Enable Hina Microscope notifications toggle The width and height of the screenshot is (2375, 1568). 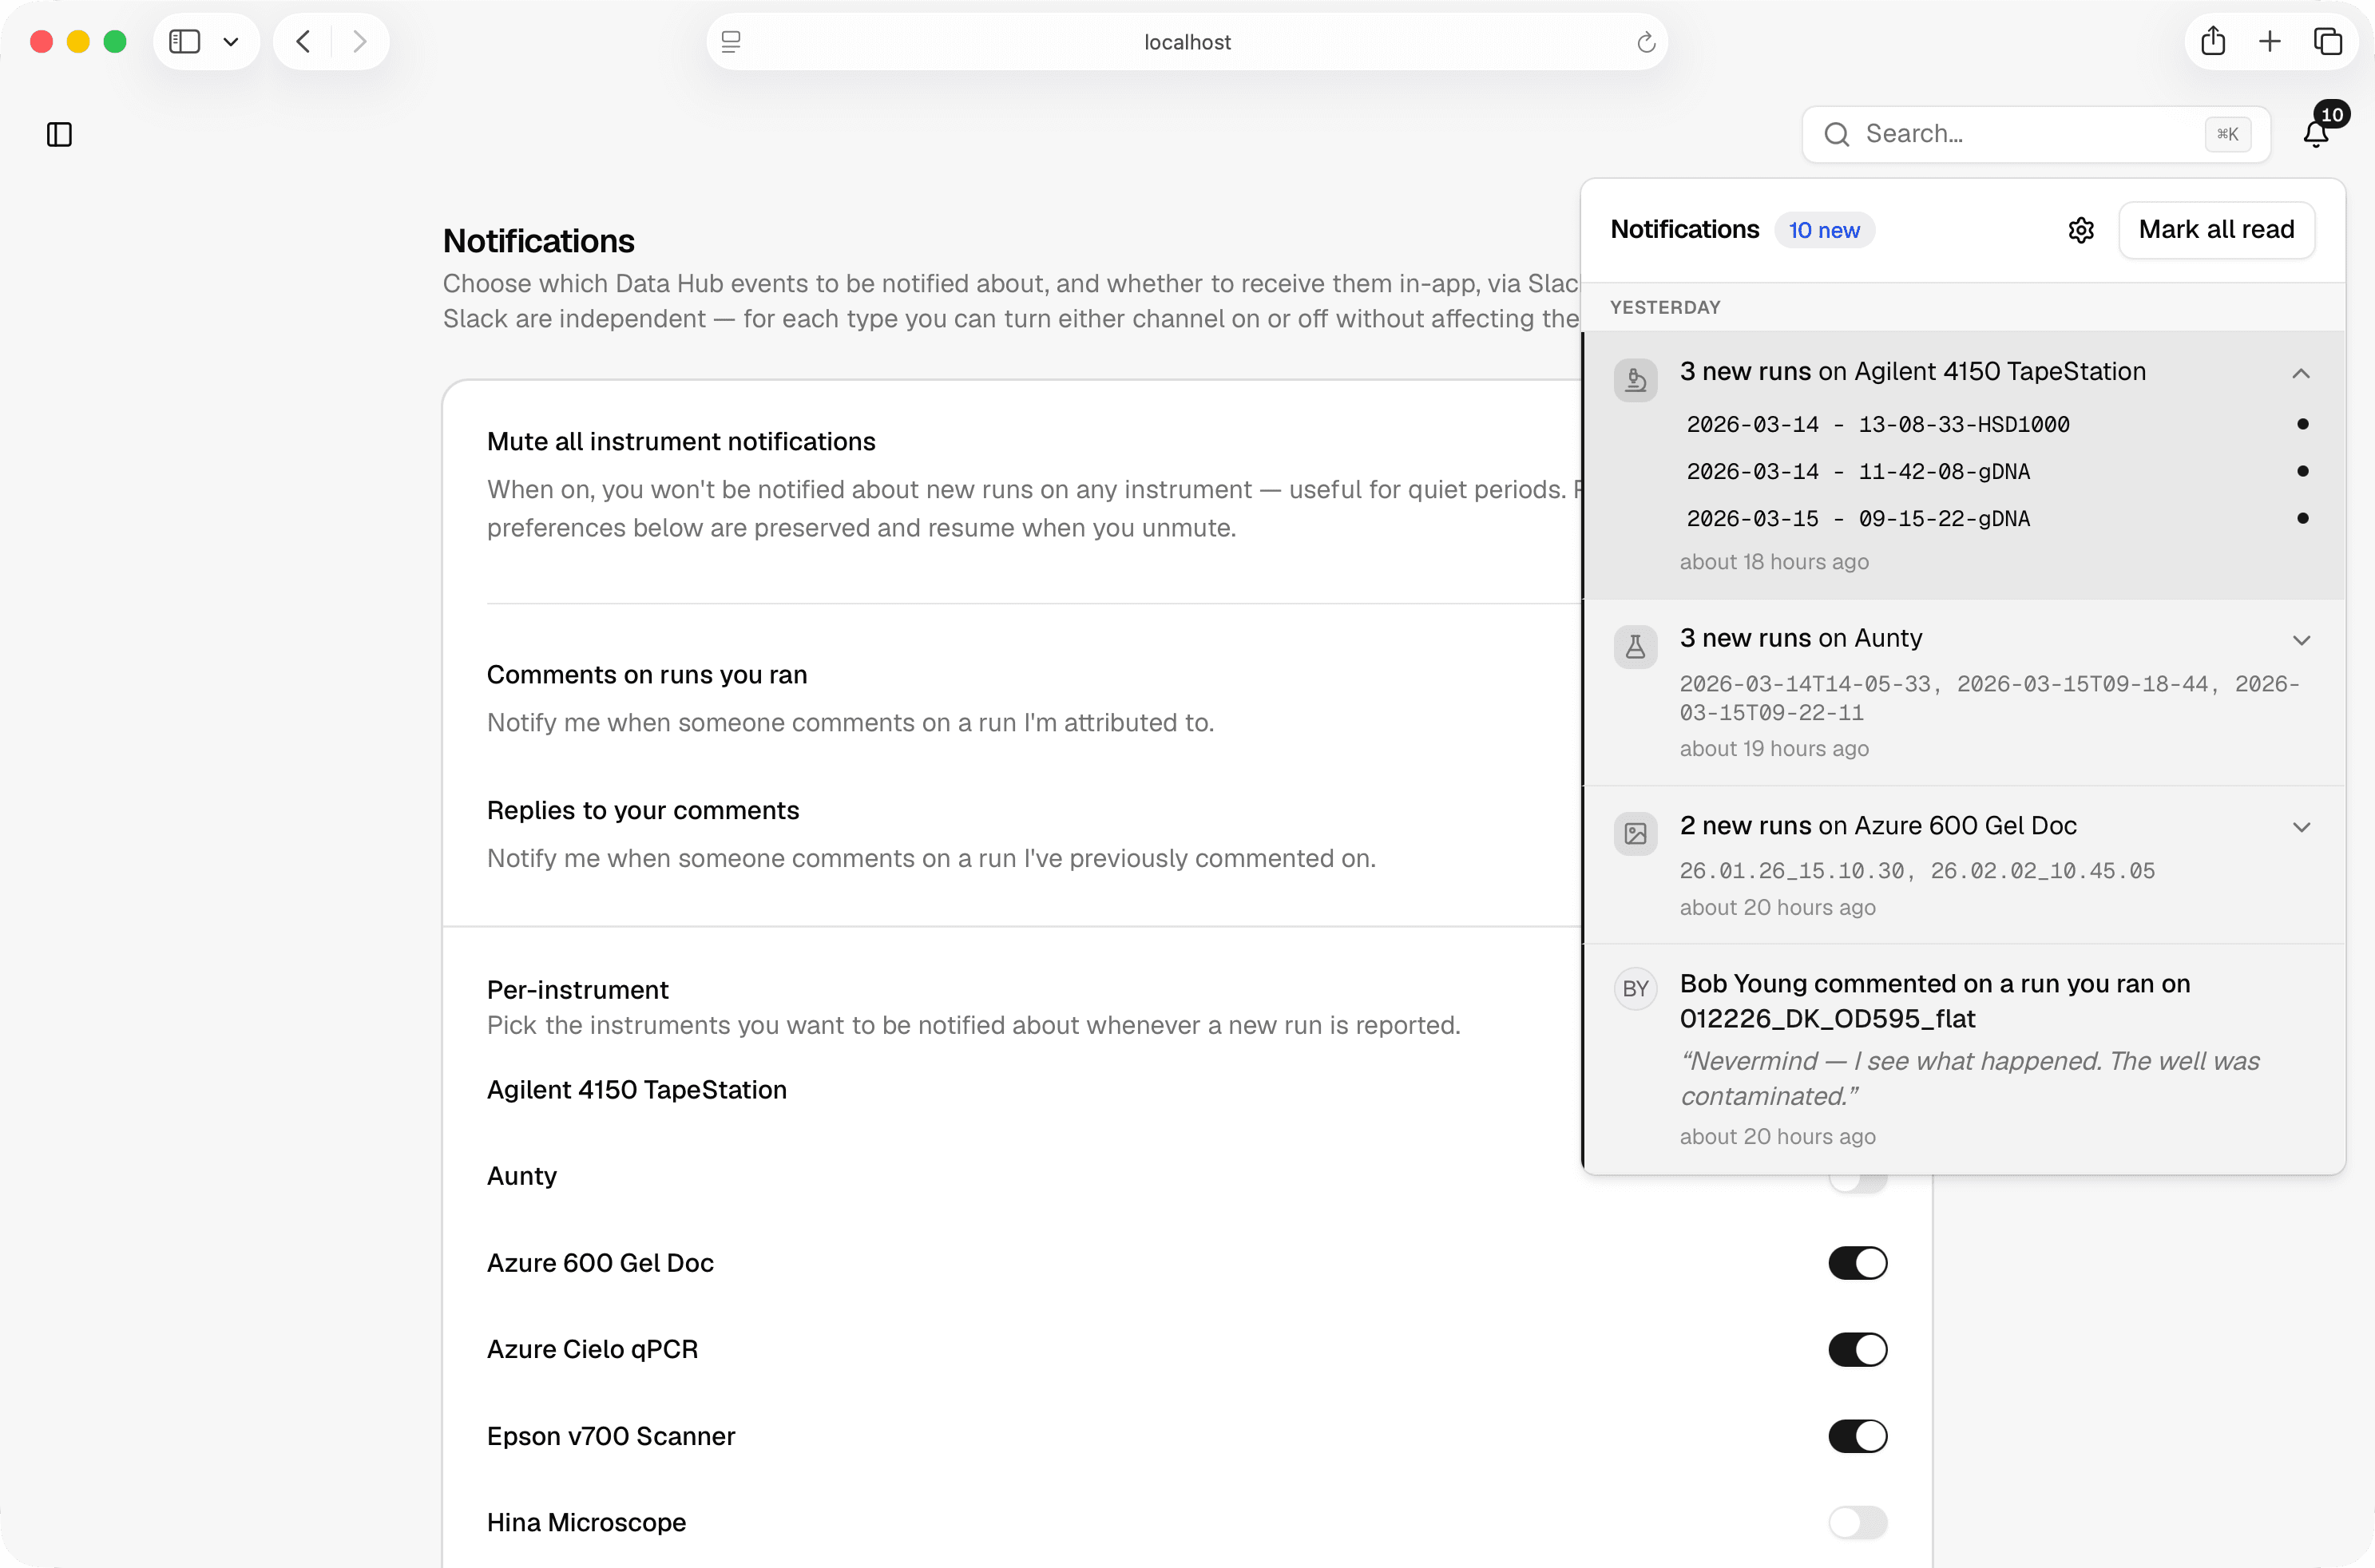coord(1858,1522)
